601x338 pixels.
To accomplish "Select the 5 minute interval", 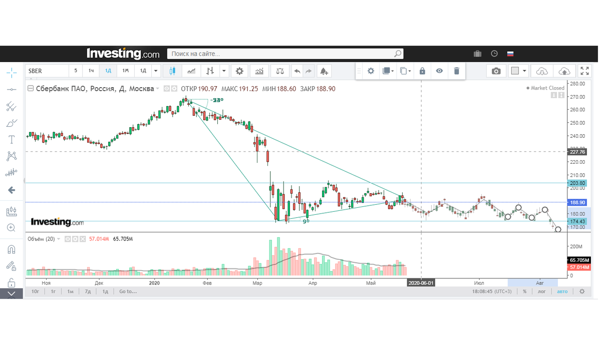I will (76, 71).
